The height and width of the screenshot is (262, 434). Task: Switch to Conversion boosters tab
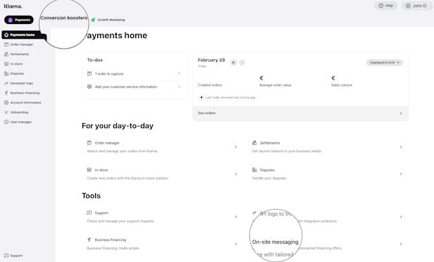click(63, 18)
